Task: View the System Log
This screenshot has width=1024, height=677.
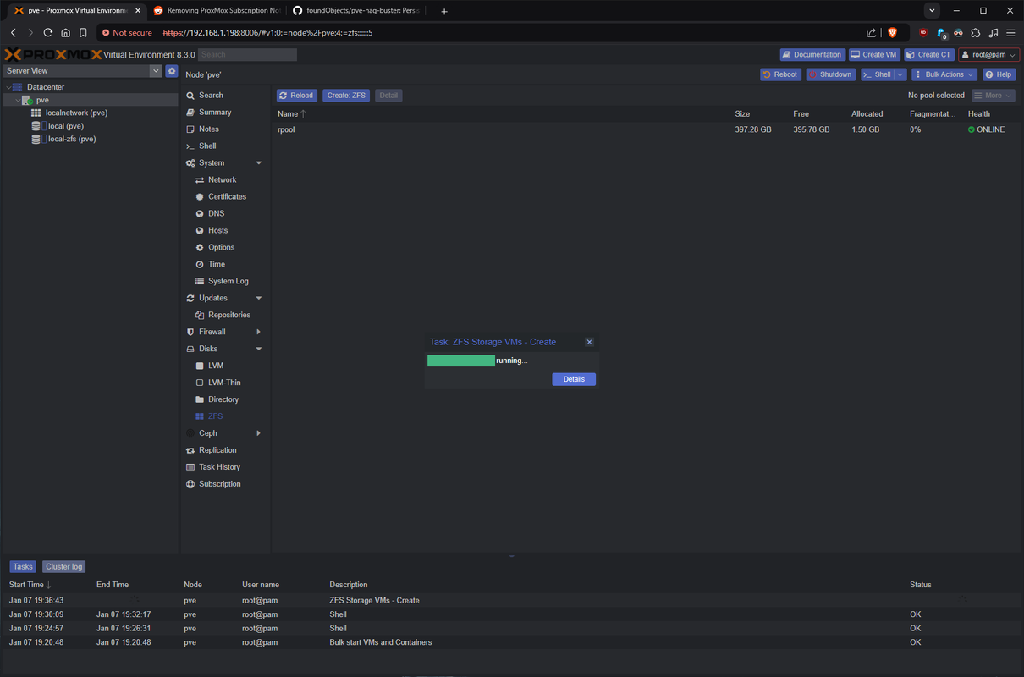Action: click(x=228, y=281)
